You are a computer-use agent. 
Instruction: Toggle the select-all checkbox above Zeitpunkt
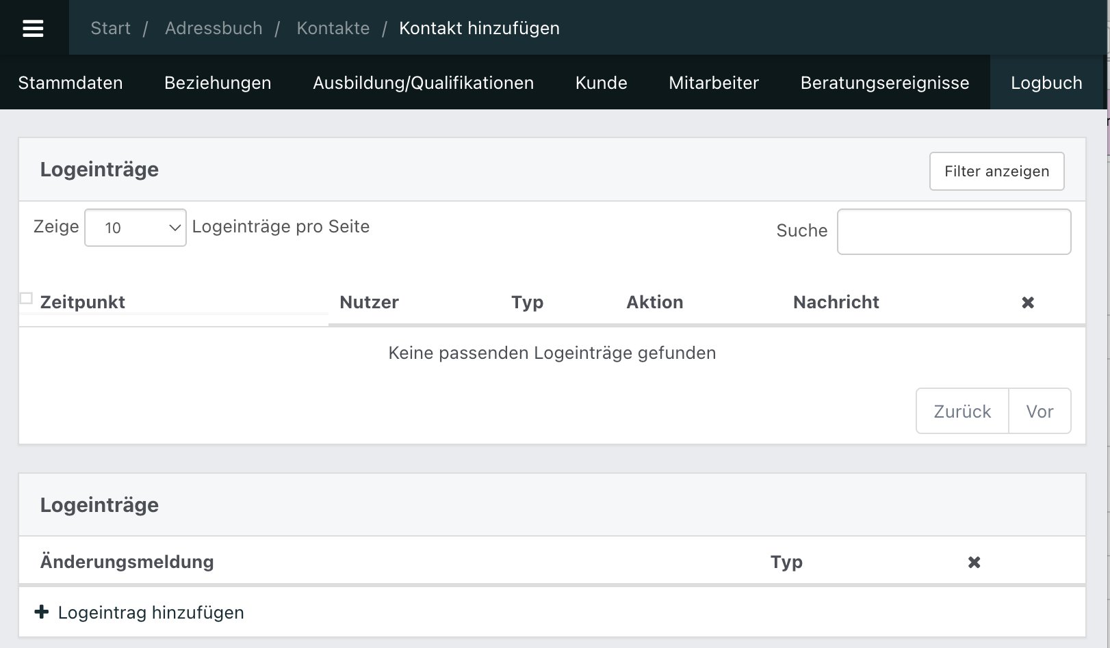click(25, 297)
